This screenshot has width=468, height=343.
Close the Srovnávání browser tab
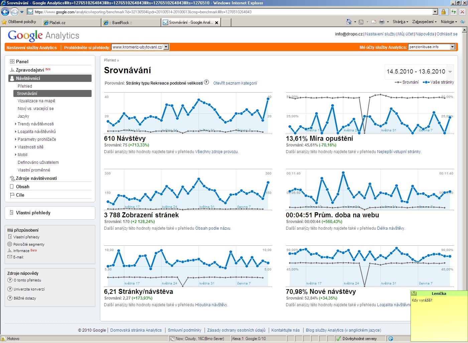[217, 23]
